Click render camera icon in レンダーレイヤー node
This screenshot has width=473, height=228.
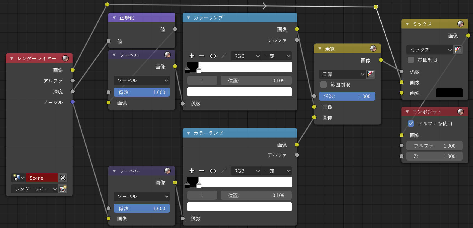click(x=63, y=189)
